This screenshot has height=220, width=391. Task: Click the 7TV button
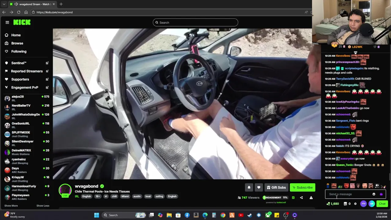click(x=363, y=204)
